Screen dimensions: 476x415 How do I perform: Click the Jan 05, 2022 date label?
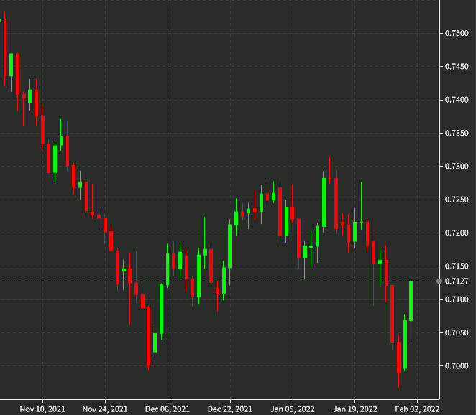click(x=292, y=409)
